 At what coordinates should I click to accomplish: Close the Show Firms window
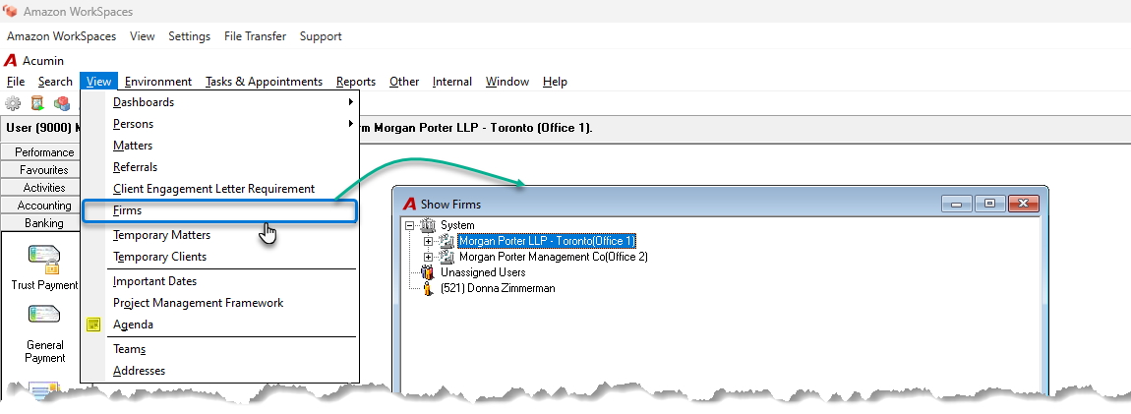(1024, 204)
